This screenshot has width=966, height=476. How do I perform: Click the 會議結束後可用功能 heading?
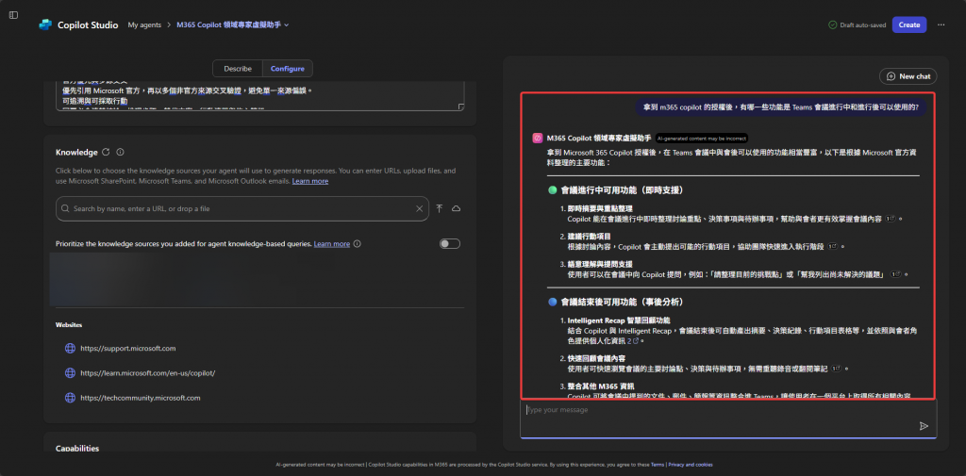click(622, 303)
